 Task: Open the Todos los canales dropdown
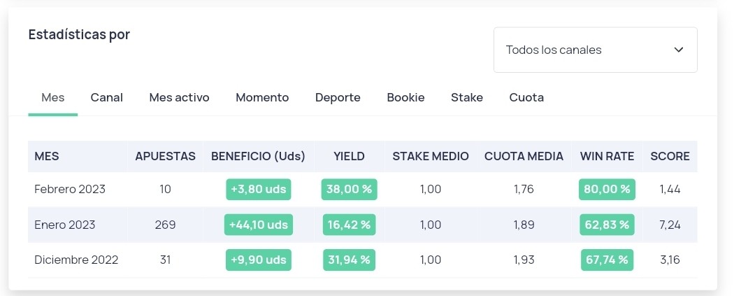[x=595, y=50]
